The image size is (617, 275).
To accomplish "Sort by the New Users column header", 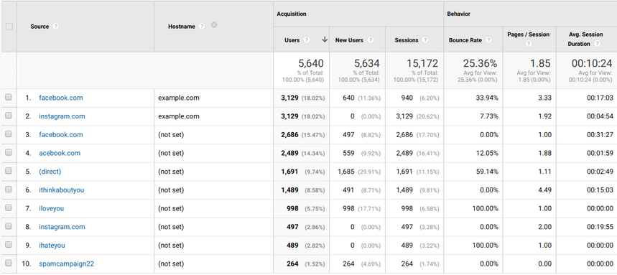I will click(x=349, y=40).
